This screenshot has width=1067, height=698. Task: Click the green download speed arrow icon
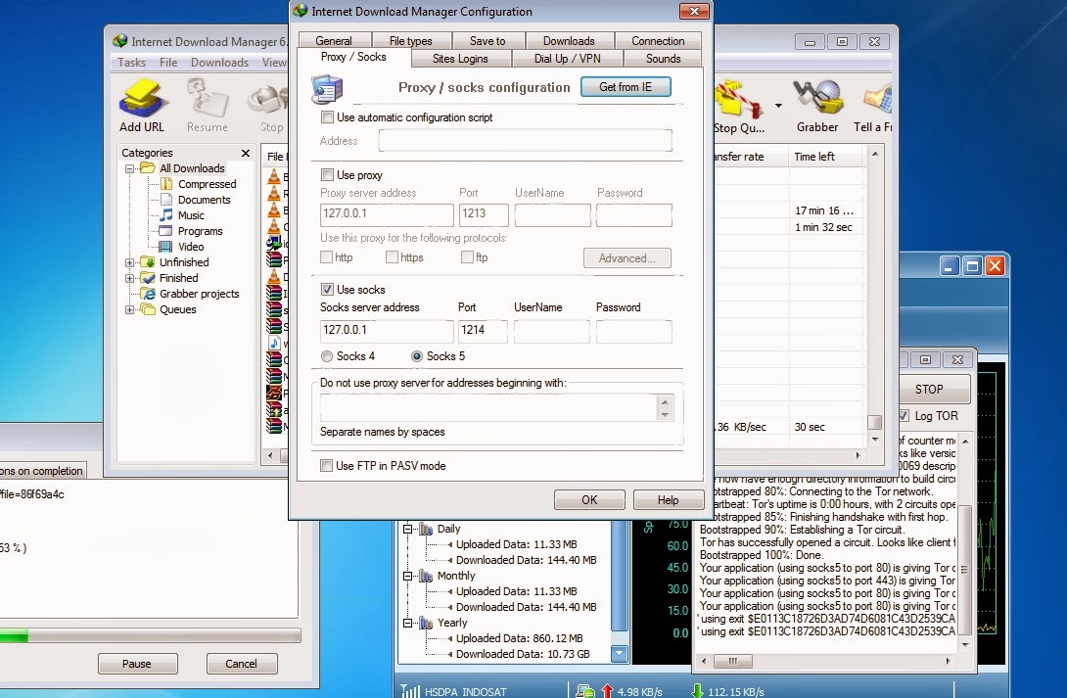pyautogui.click(x=698, y=691)
